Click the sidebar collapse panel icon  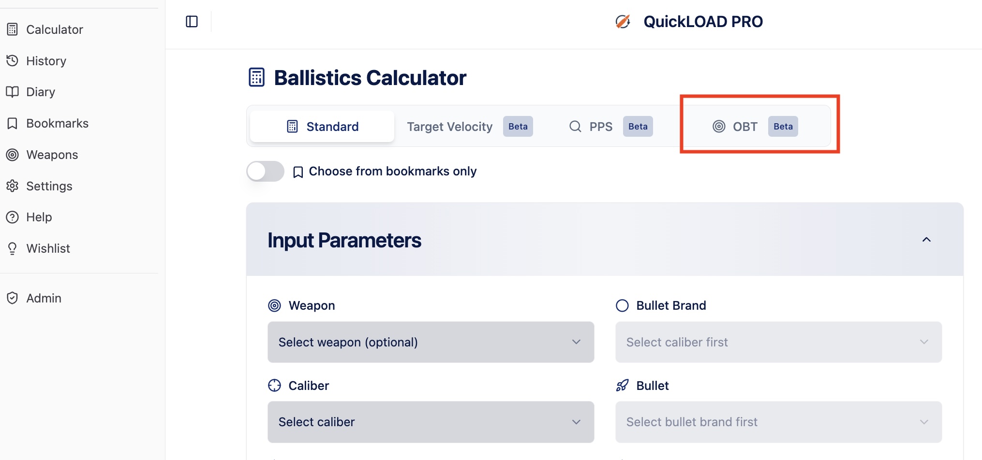192,22
